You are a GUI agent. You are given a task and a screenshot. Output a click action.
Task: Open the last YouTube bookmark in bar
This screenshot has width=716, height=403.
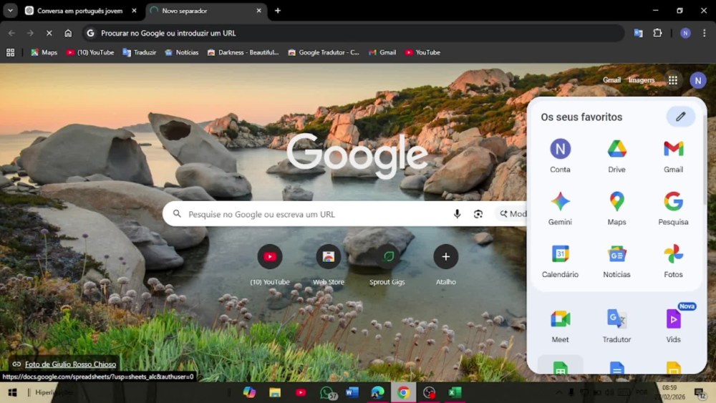[422, 52]
